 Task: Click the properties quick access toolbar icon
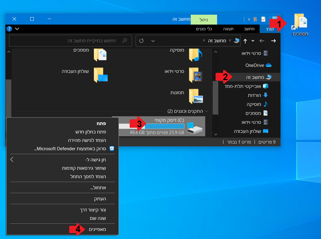pyautogui.click(x=264, y=19)
